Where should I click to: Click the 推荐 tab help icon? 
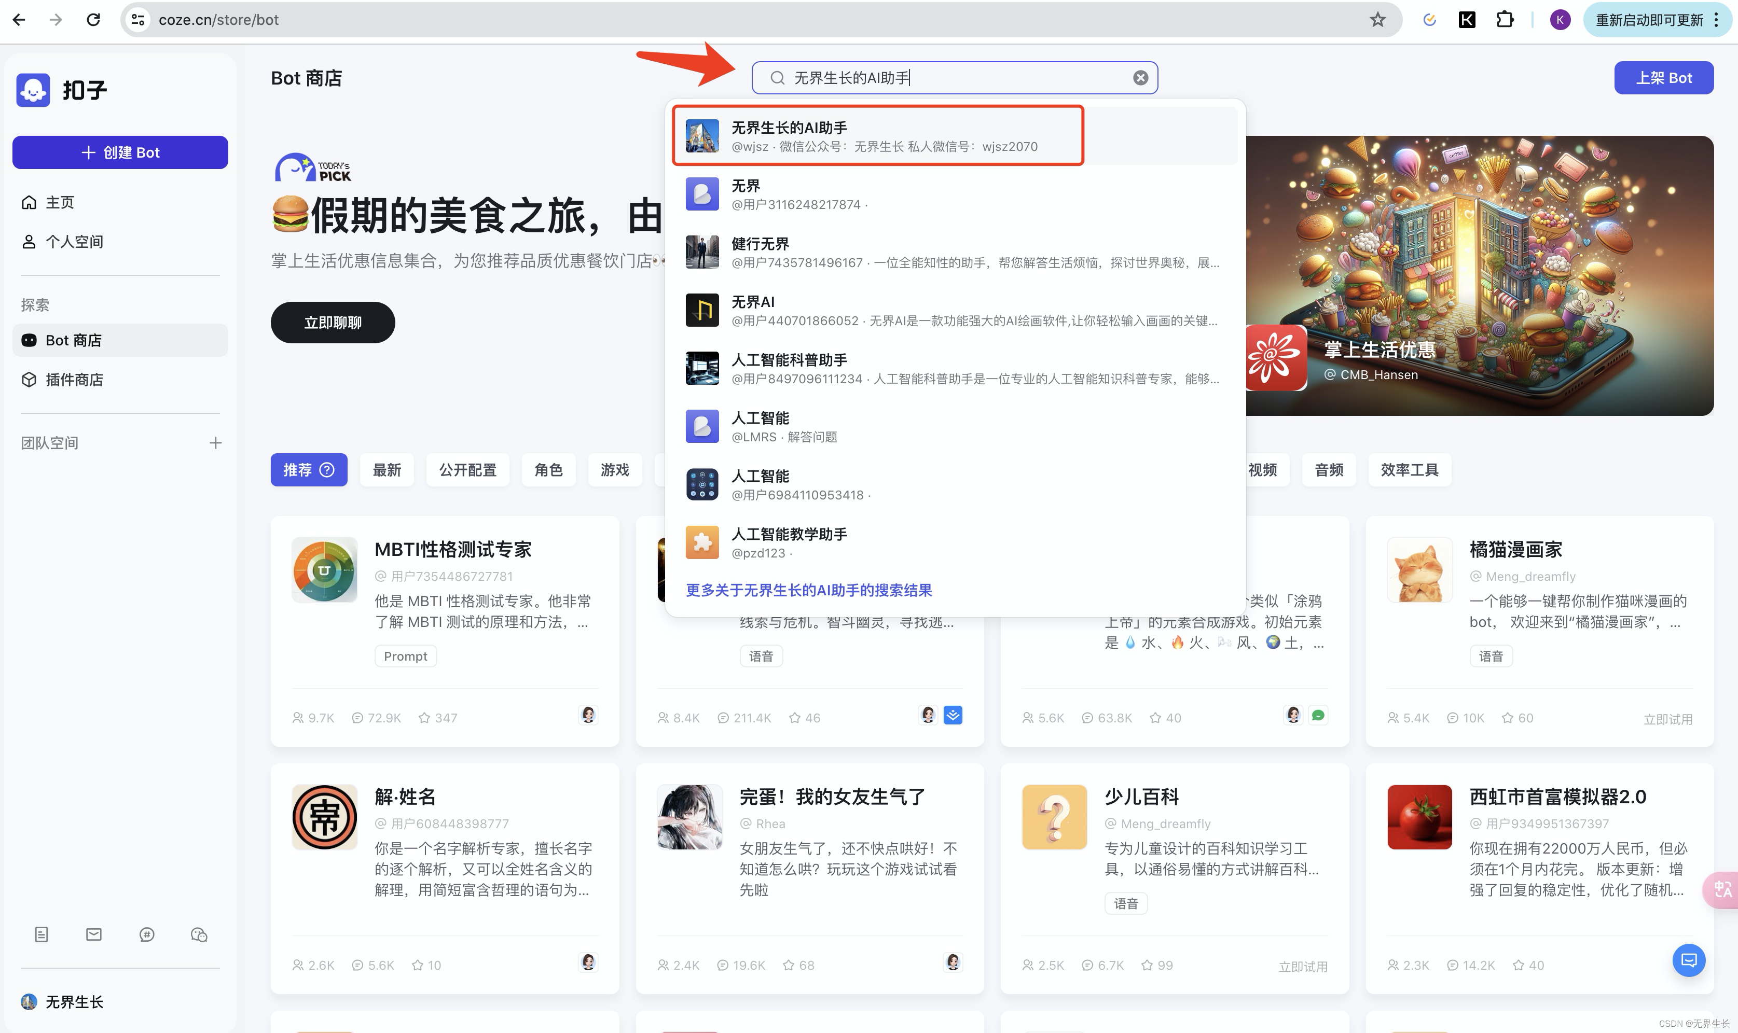[327, 470]
